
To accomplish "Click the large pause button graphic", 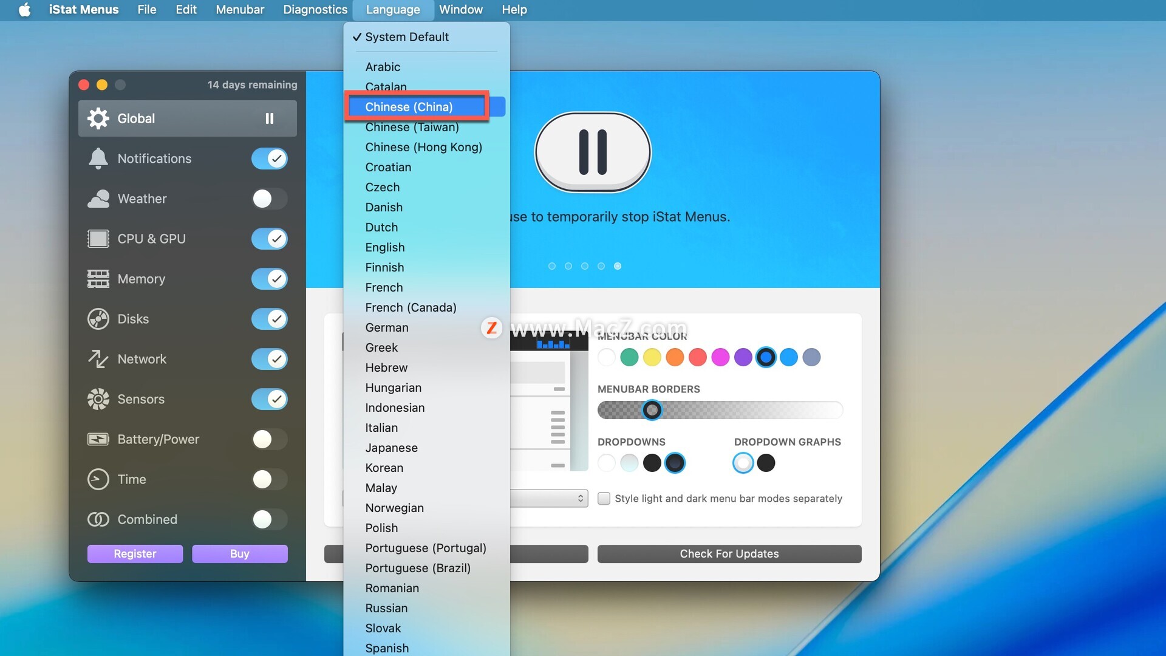I will tap(593, 152).
